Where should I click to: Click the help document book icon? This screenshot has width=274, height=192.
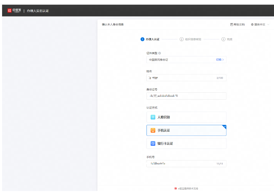pos(232,25)
